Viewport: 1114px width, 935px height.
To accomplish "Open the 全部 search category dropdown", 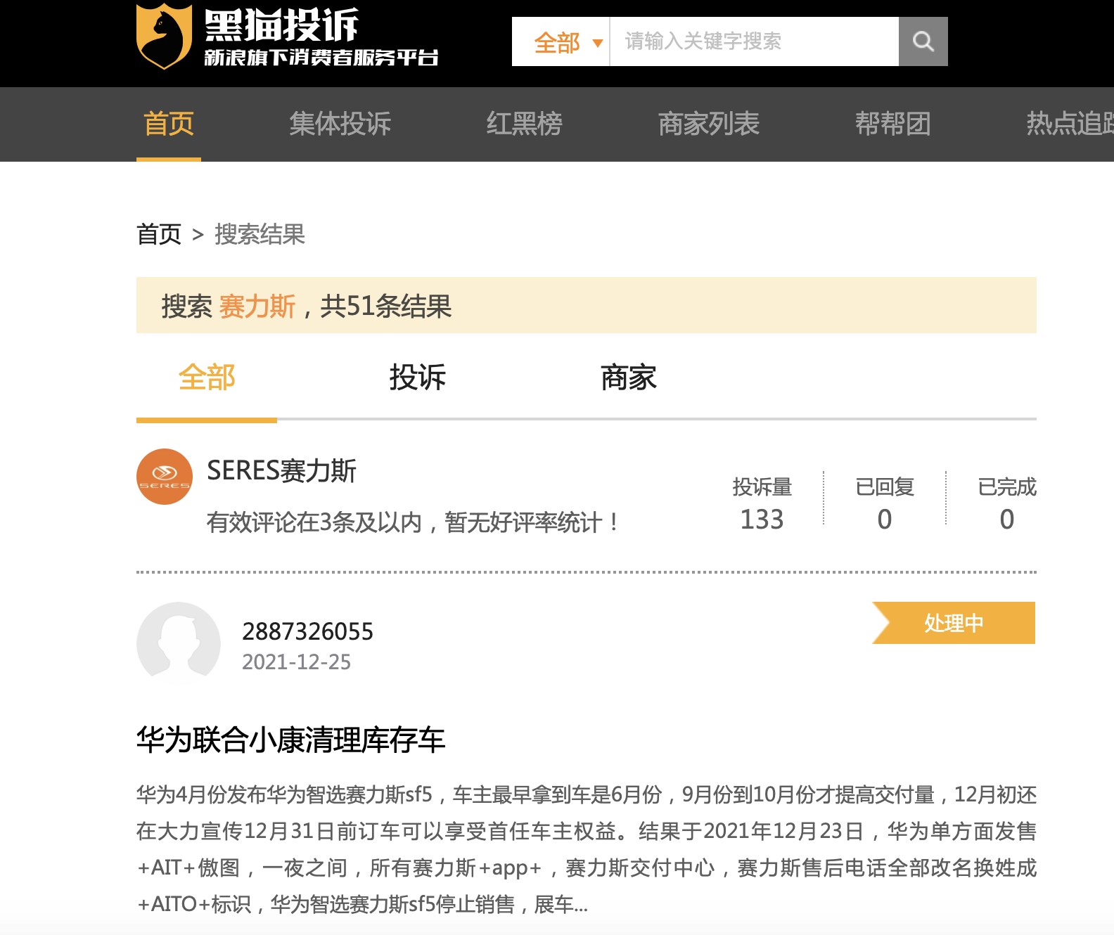I will point(561,41).
